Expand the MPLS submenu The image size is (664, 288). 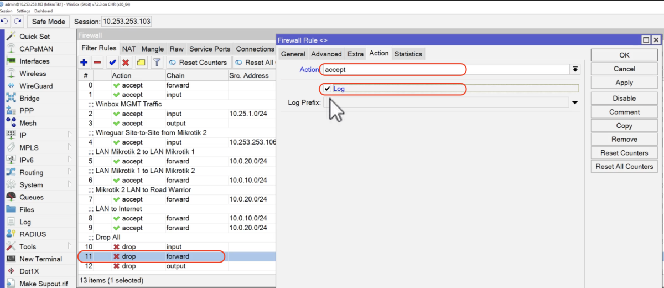tap(70, 148)
